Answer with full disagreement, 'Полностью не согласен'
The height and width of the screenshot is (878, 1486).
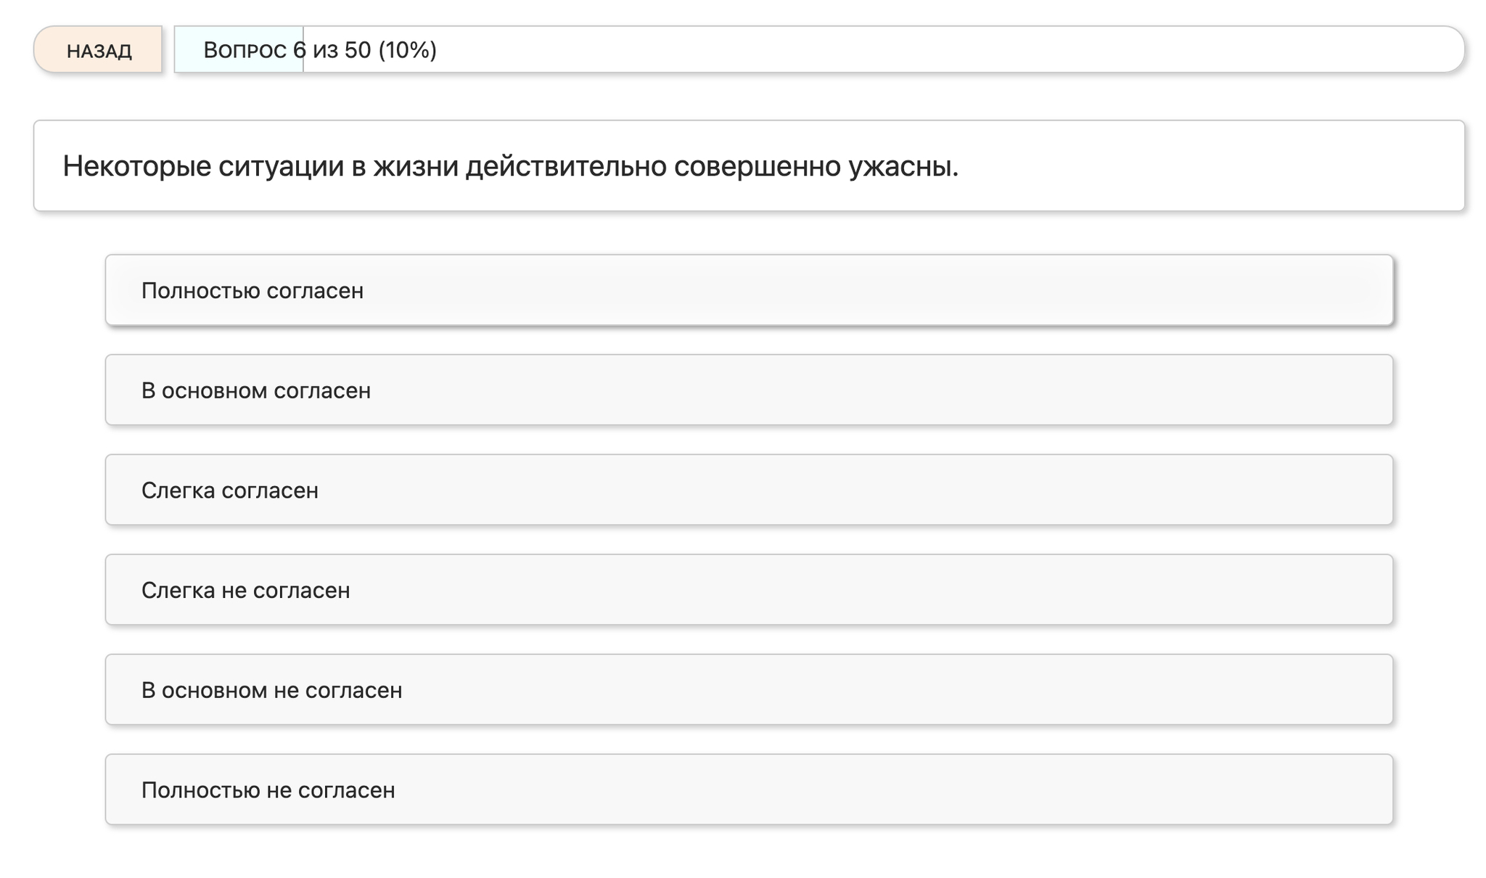click(748, 789)
